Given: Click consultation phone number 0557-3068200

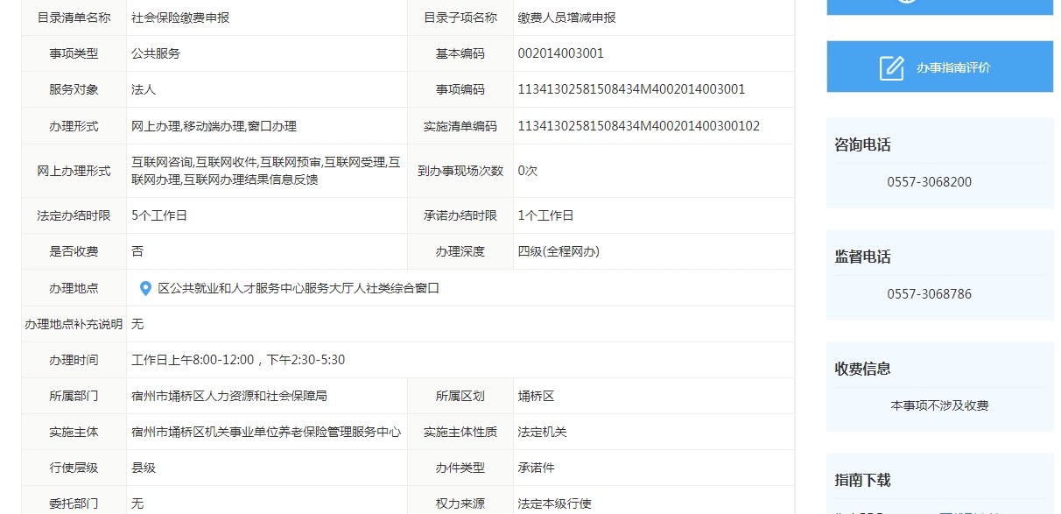Looking at the screenshot, I should click(x=929, y=182).
